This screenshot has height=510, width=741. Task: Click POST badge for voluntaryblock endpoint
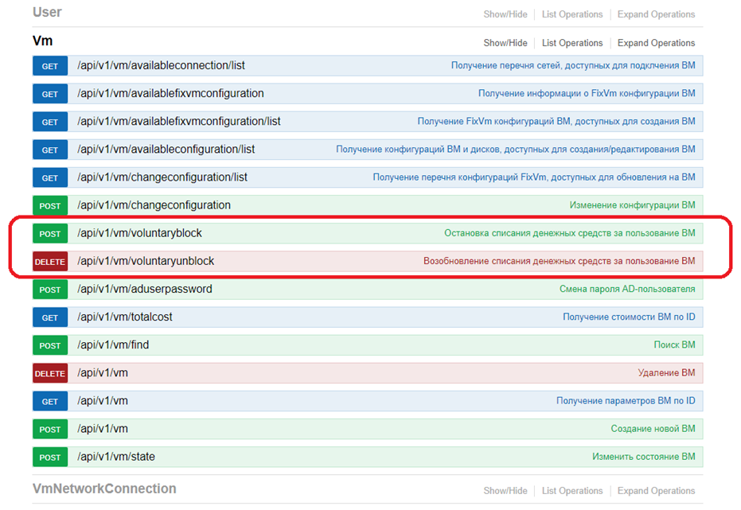[50, 234]
